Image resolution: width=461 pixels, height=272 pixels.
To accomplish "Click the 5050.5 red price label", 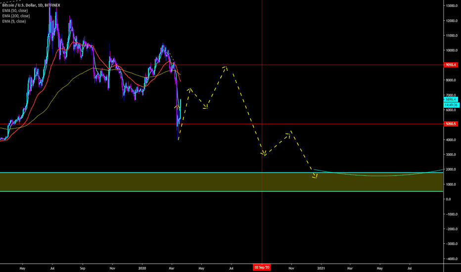I will [451, 124].
